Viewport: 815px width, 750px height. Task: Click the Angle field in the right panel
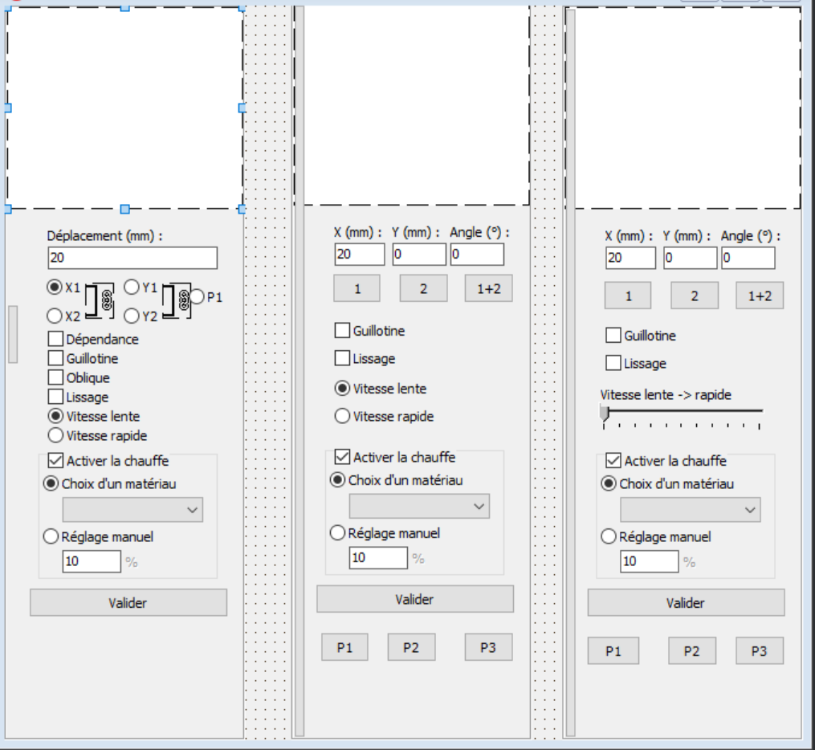click(748, 258)
